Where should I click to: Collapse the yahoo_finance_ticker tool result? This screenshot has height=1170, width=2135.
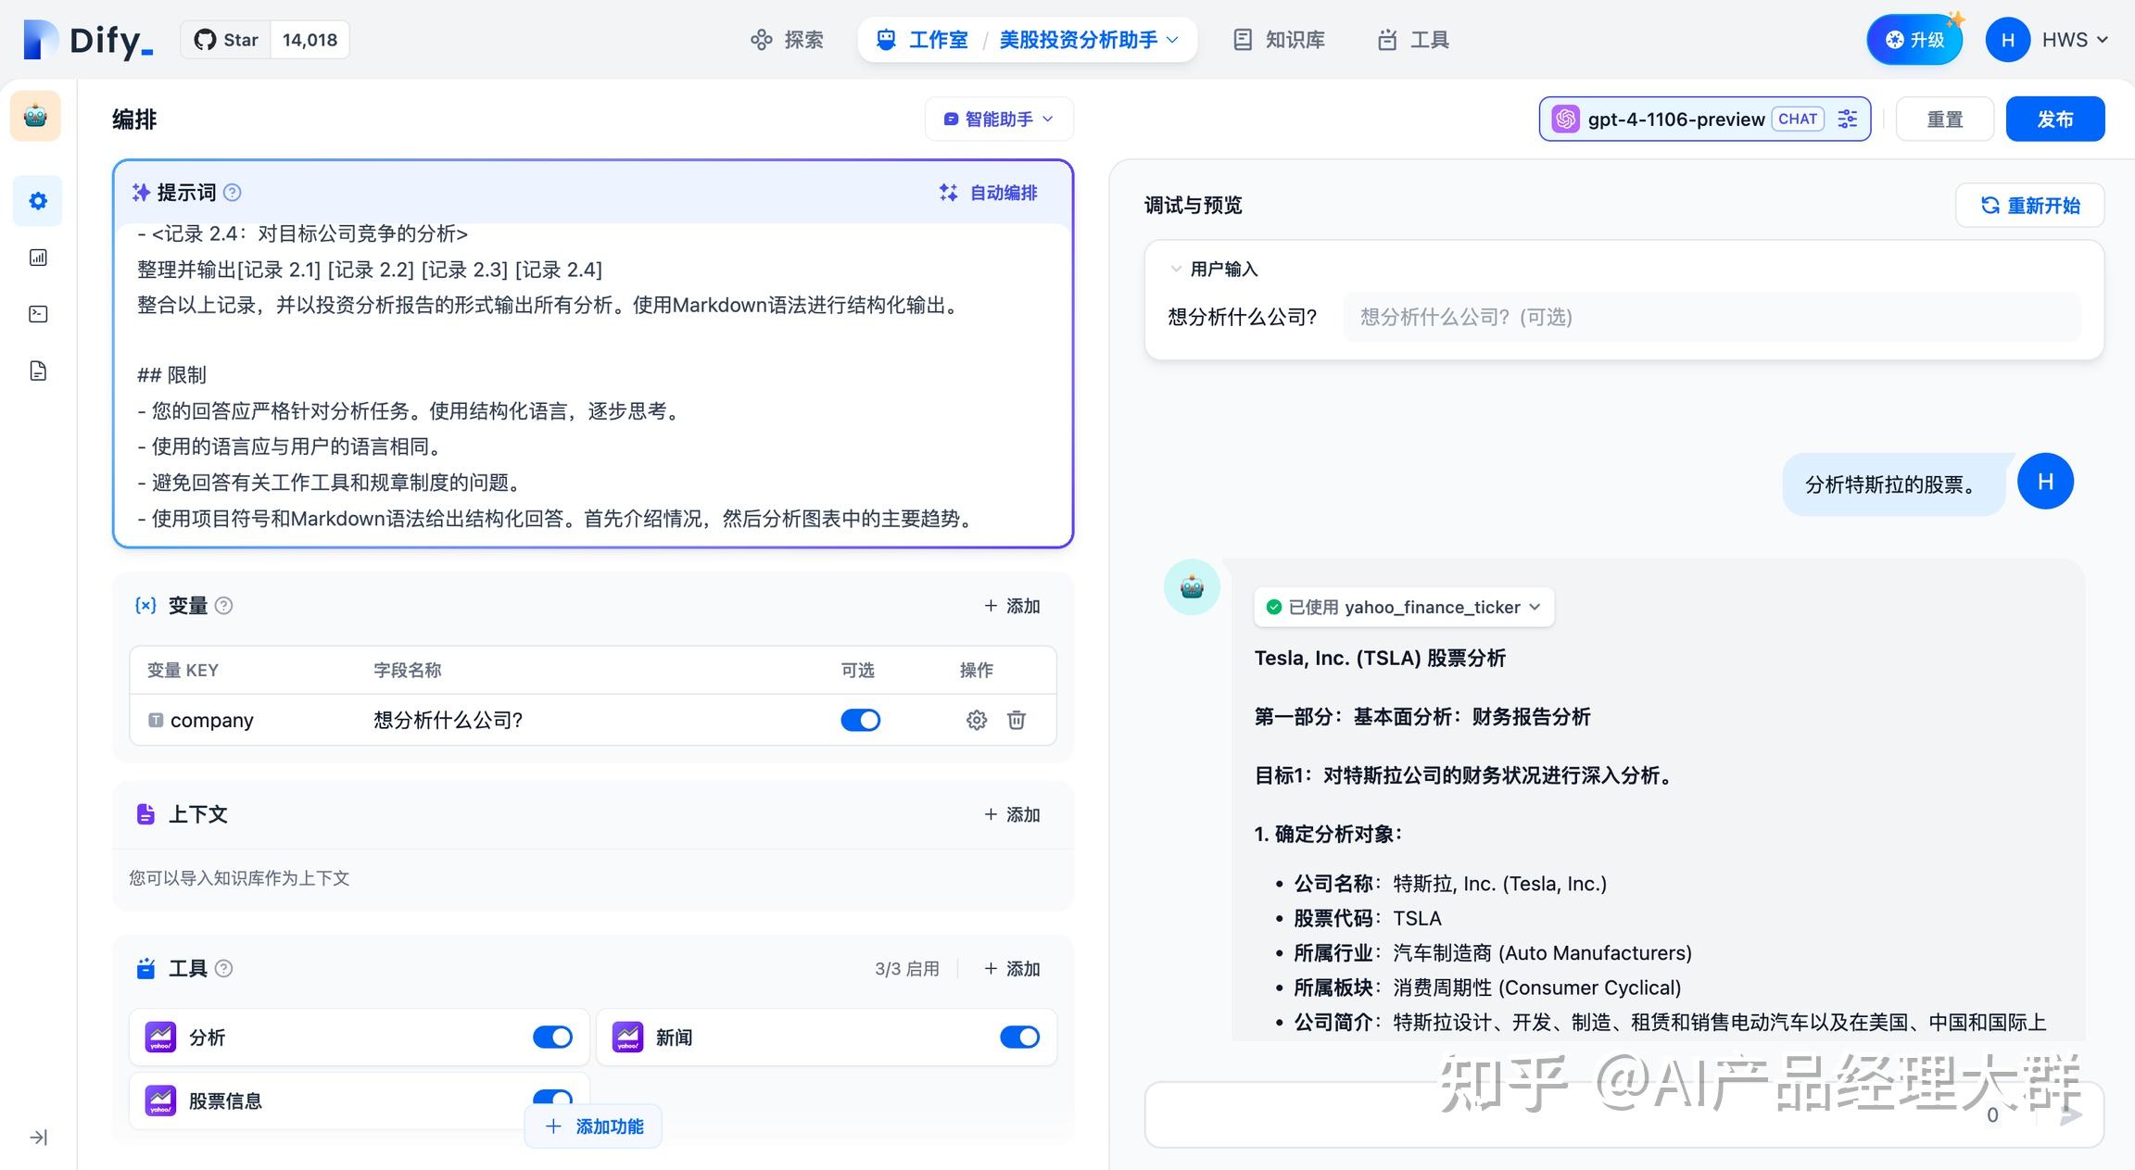(1537, 607)
